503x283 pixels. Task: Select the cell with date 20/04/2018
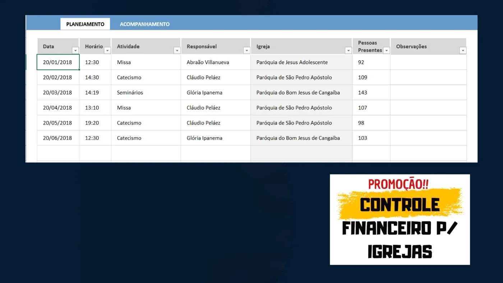(x=58, y=108)
